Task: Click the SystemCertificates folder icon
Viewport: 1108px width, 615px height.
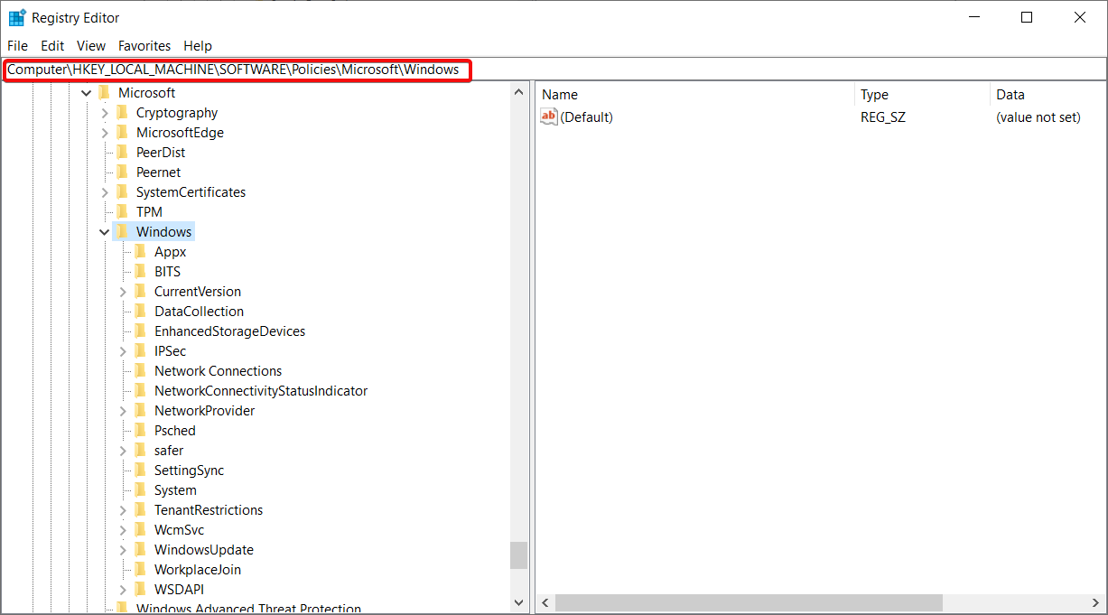Action: (x=122, y=191)
